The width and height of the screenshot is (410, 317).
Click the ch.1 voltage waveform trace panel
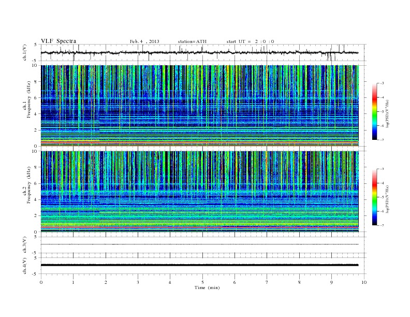point(202,52)
